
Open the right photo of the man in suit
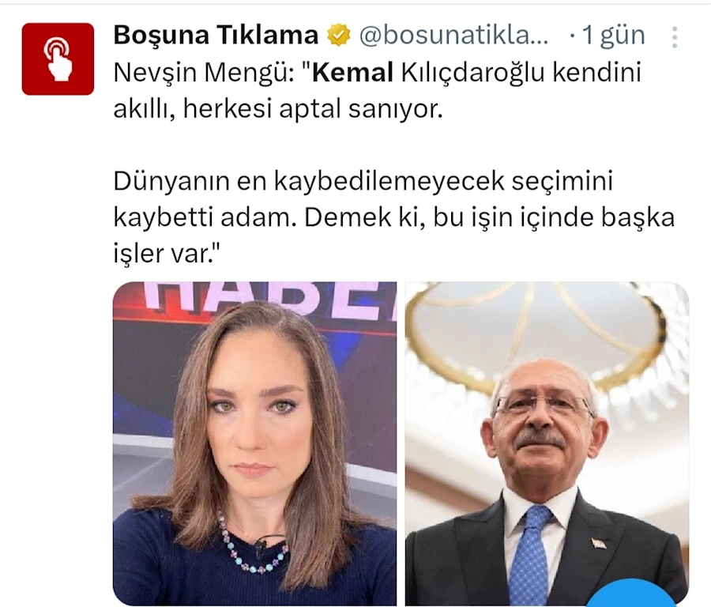click(x=547, y=443)
